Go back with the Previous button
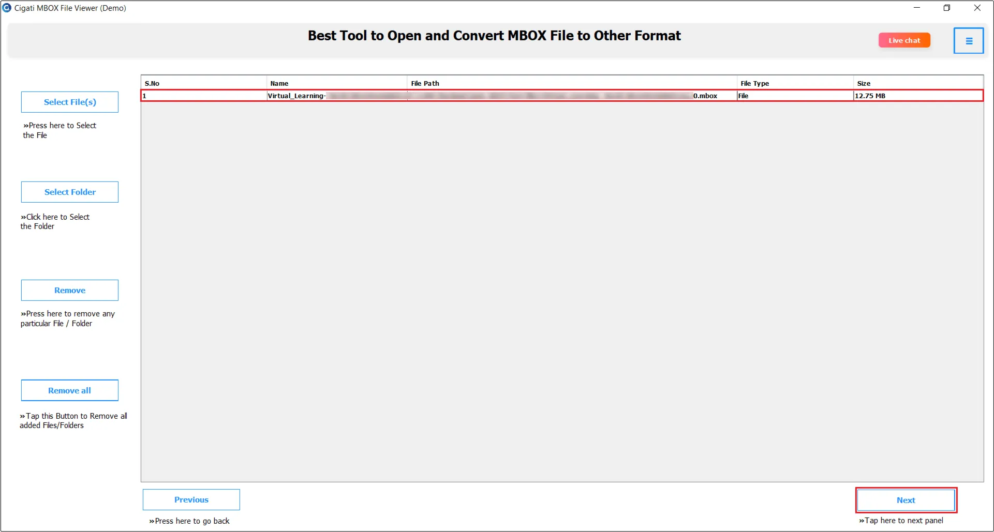This screenshot has width=994, height=532. coord(191,499)
